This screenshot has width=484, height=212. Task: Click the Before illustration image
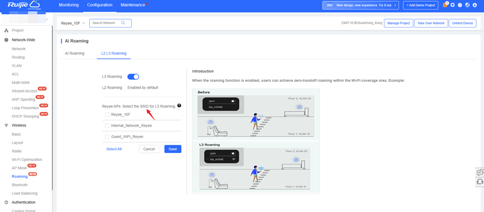(256, 114)
